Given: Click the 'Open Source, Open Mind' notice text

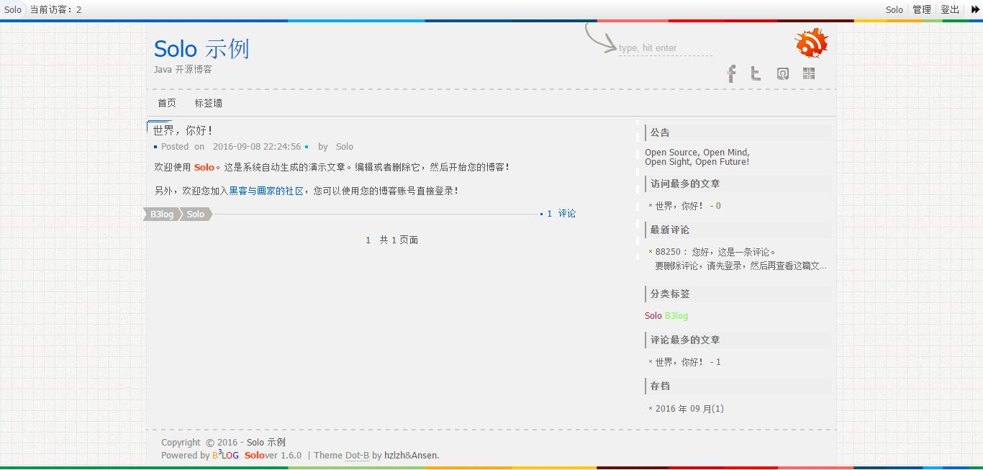Looking at the screenshot, I should tap(697, 153).
